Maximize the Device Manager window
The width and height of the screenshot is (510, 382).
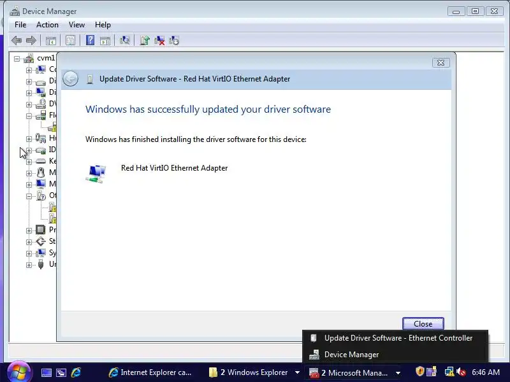(x=475, y=11)
